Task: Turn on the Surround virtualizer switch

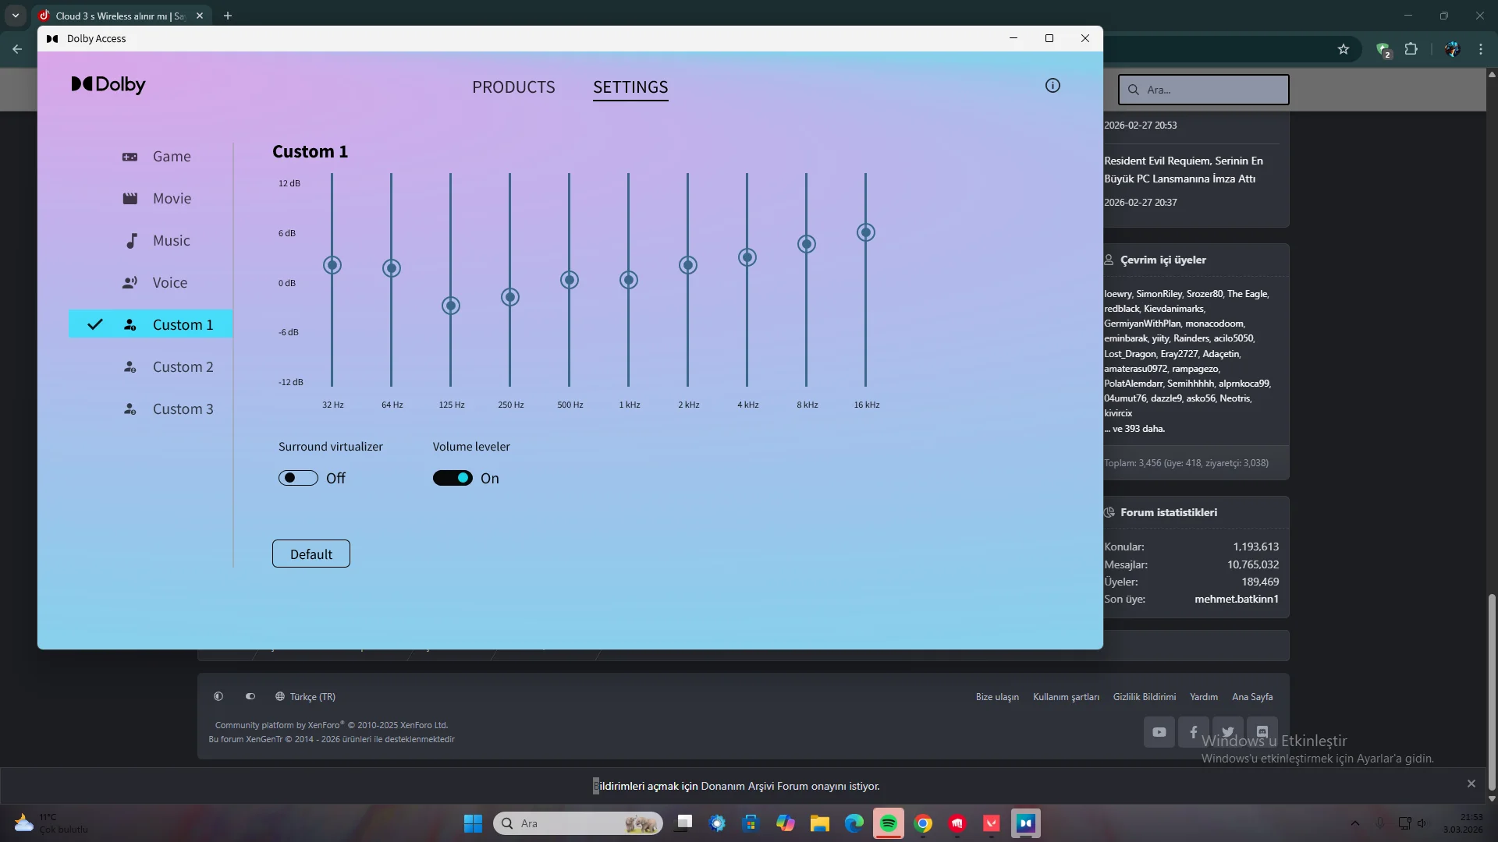Action: coord(298,478)
